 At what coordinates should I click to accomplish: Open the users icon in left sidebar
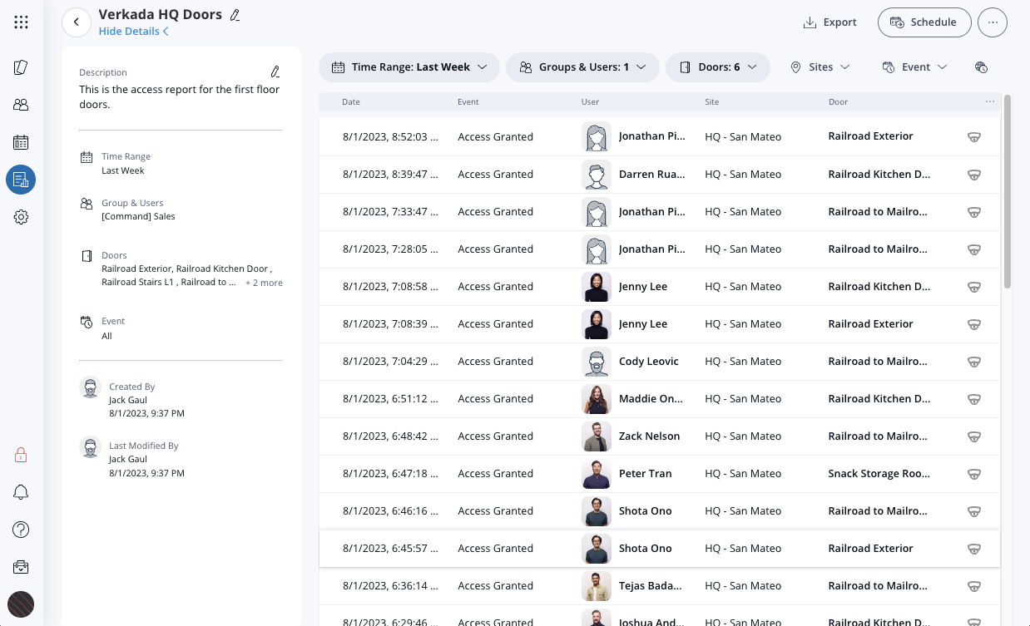click(22, 105)
